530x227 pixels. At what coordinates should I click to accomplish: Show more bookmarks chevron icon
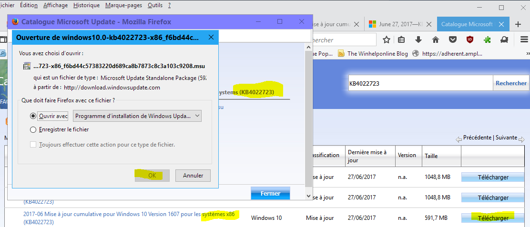[528, 54]
